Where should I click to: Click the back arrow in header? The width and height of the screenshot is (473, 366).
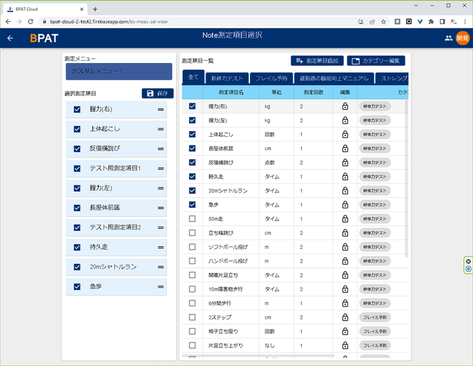10,38
